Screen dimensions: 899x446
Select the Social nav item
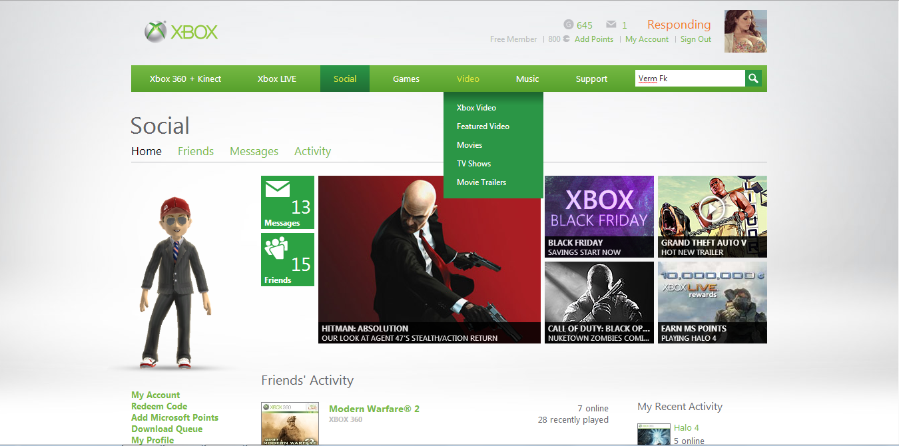coord(345,79)
